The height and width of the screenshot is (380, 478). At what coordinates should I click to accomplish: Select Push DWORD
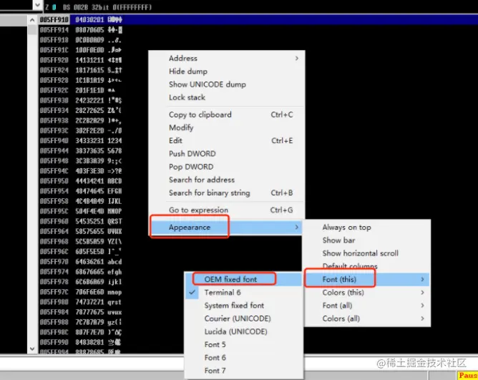227,154
